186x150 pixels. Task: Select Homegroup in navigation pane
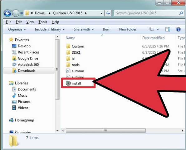pos(24,120)
